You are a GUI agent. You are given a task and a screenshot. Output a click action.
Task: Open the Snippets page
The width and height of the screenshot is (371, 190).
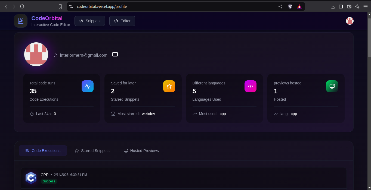90,21
